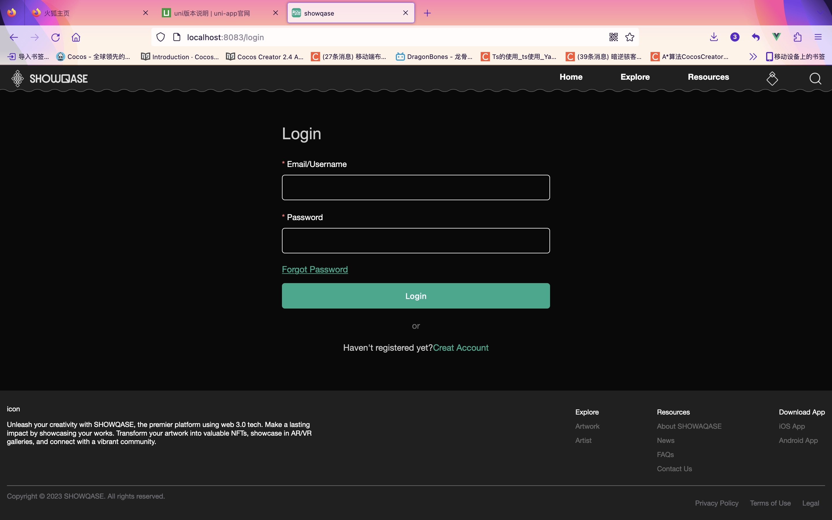The width and height of the screenshot is (832, 520).
Task: Click the Login page heading
Action: pos(301,133)
